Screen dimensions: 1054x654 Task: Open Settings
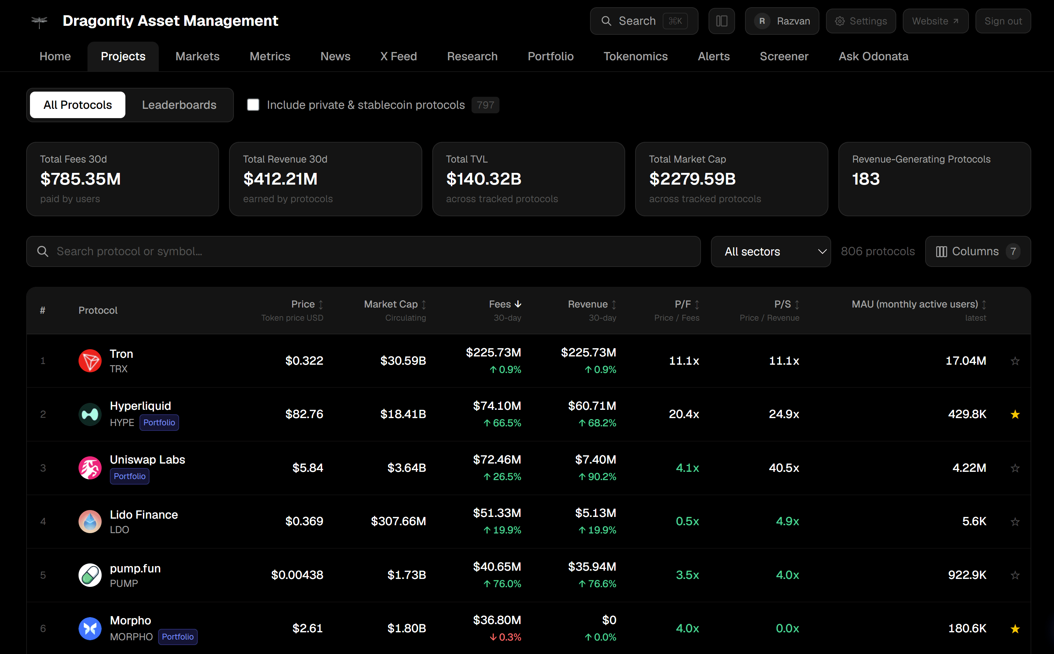pyautogui.click(x=861, y=21)
